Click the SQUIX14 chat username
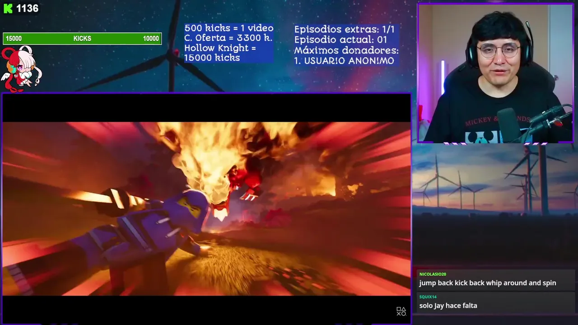 point(428,297)
